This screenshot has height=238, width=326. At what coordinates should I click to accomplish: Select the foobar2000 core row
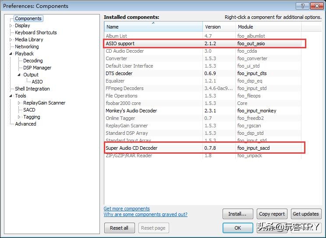(x=203, y=103)
